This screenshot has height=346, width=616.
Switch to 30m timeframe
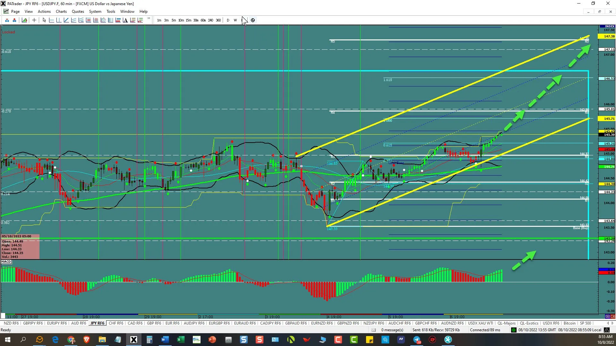click(x=196, y=20)
